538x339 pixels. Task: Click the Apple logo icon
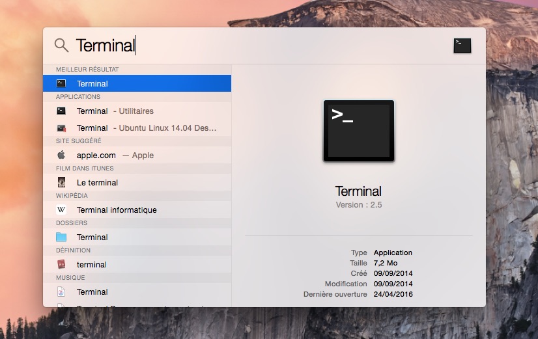click(61, 155)
